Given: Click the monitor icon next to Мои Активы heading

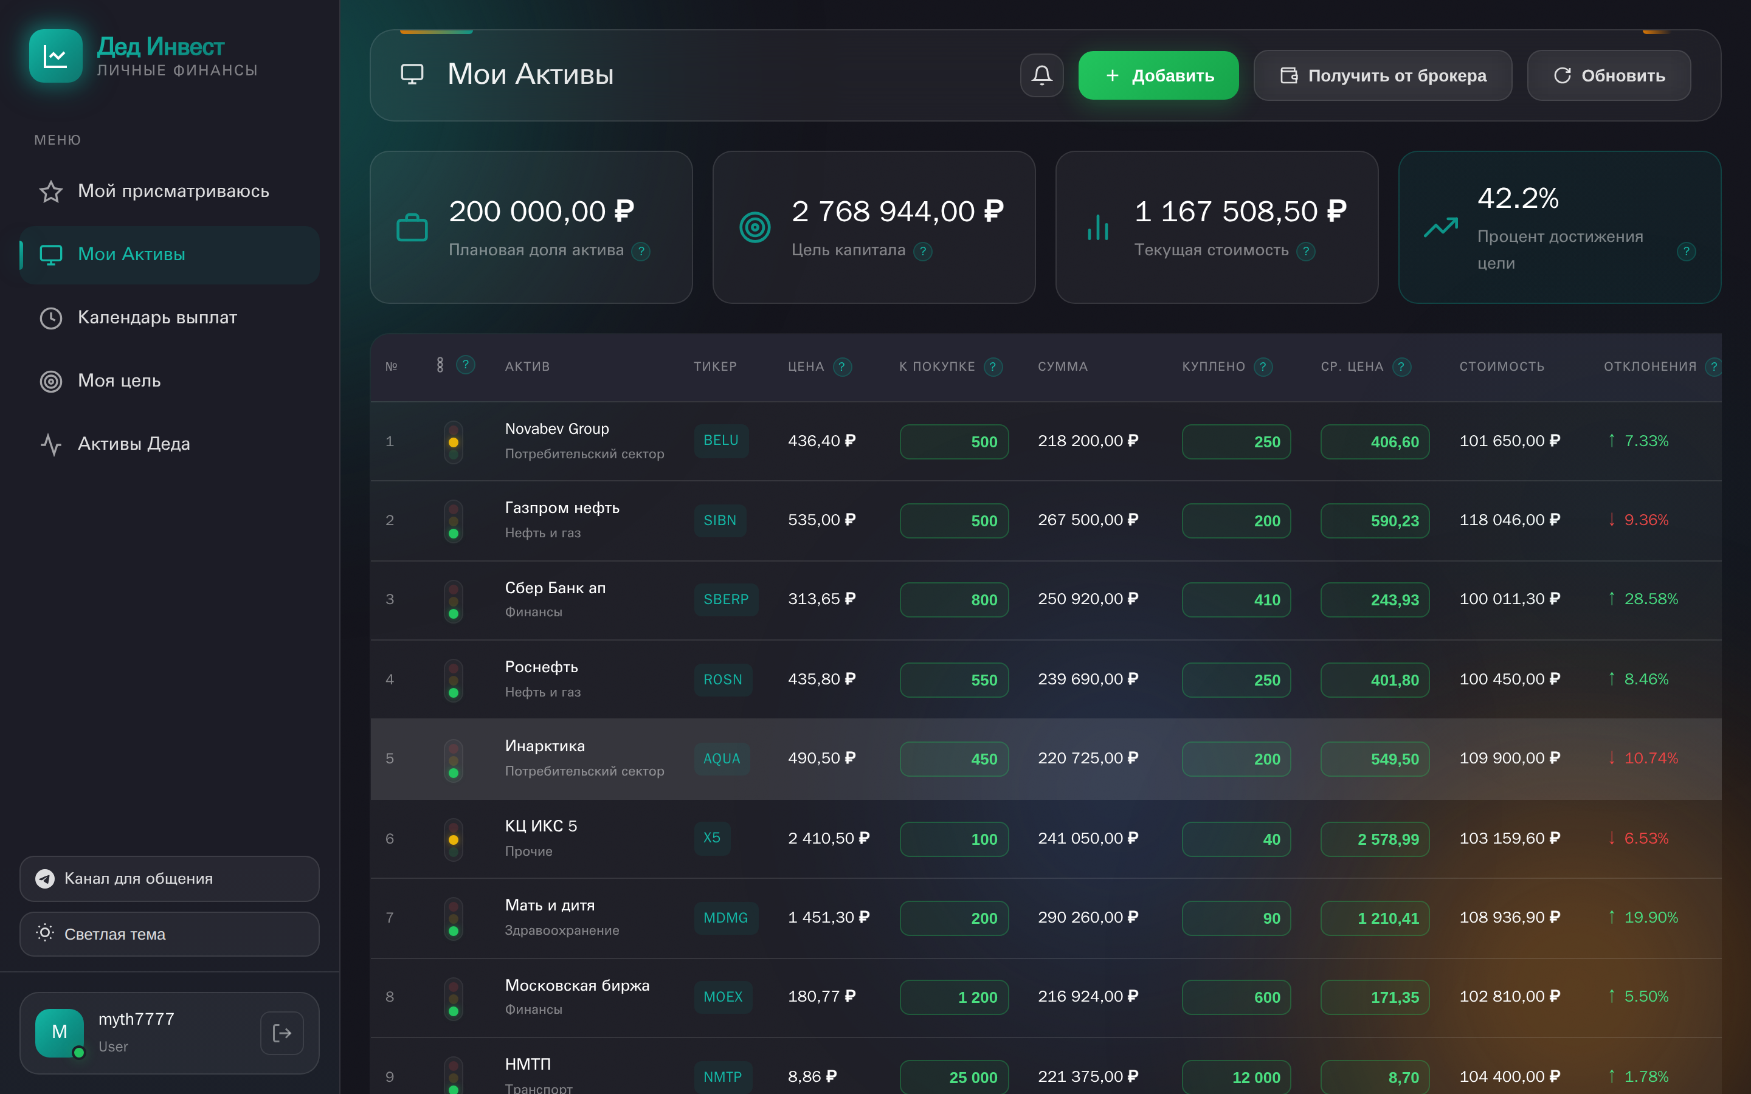Looking at the screenshot, I should point(413,75).
